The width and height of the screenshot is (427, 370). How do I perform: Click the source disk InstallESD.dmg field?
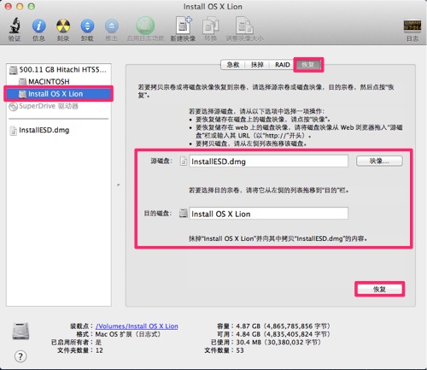(268, 162)
